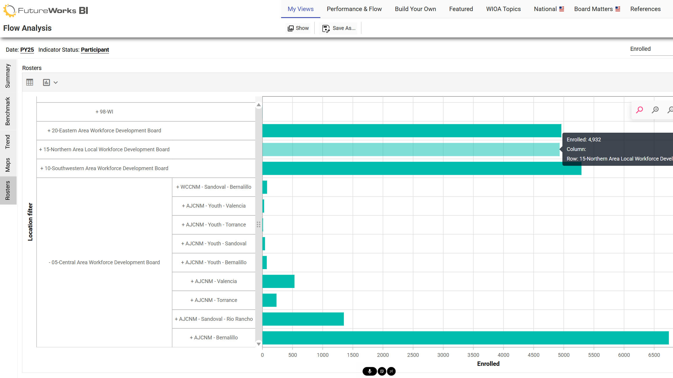The width and height of the screenshot is (673, 378).
Task: Click the panel resize drag handle dots
Action: [258, 224]
